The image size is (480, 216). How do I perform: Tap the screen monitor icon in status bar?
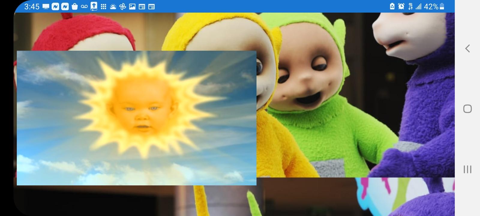46,7
